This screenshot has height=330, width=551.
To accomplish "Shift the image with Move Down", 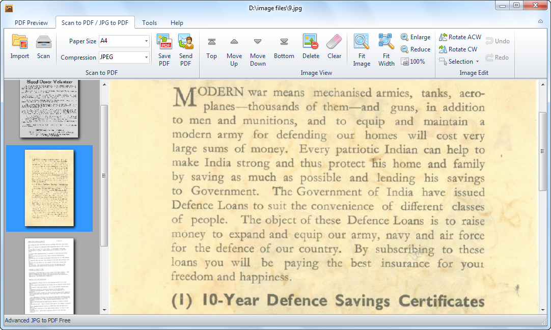I will [258, 51].
